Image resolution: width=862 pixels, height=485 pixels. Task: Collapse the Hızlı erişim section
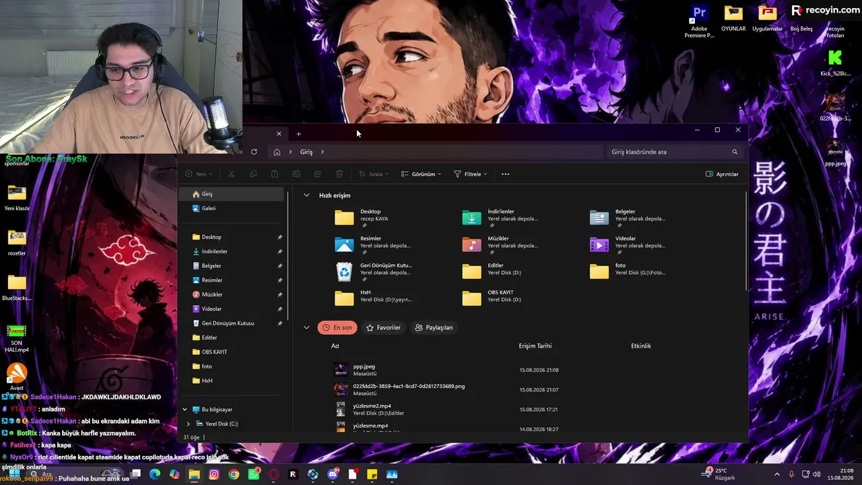(306, 195)
